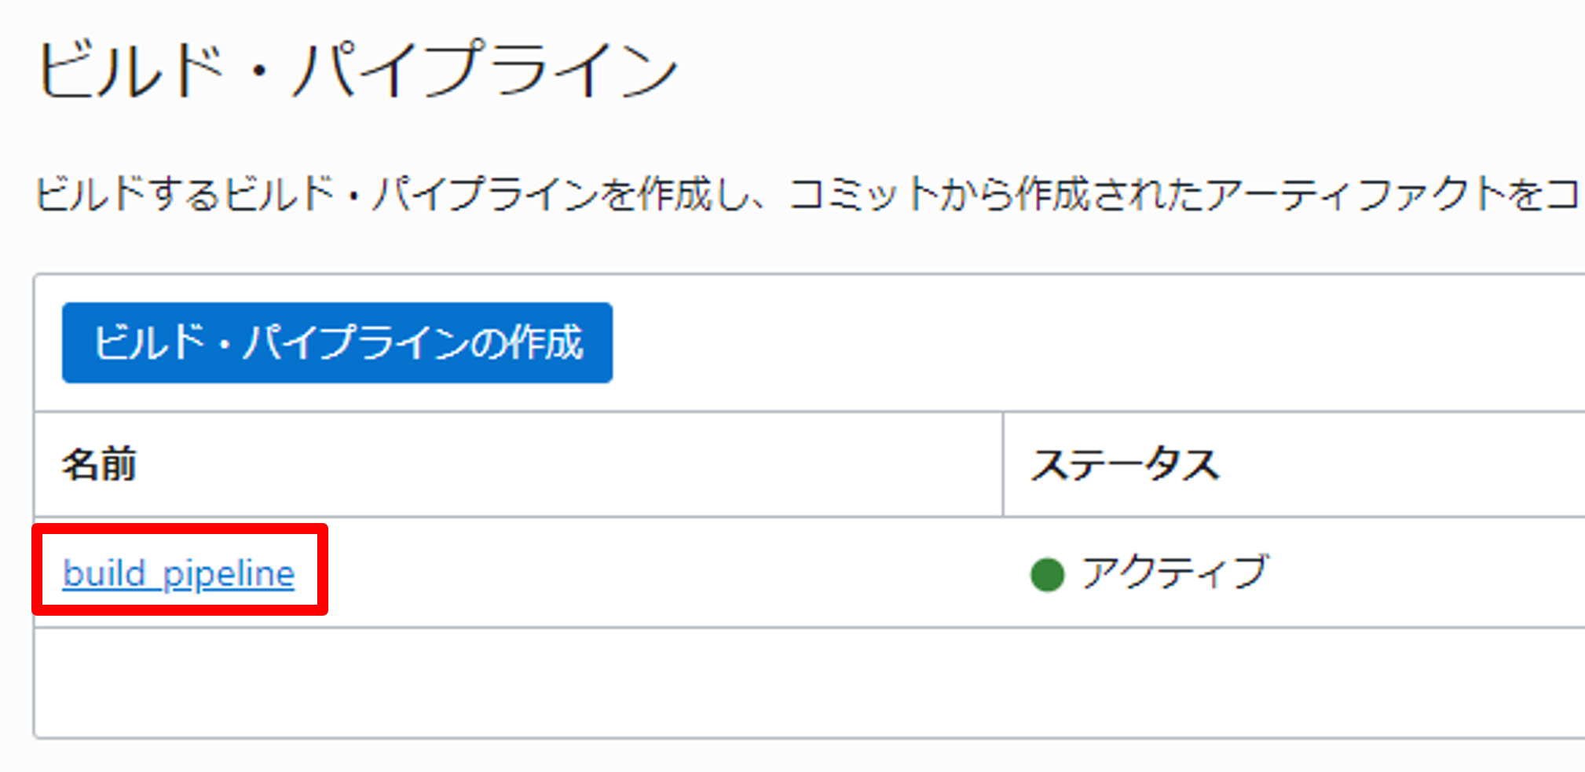Sort by the ステータス column header
This screenshot has width=1585, height=772.
click(x=1124, y=464)
